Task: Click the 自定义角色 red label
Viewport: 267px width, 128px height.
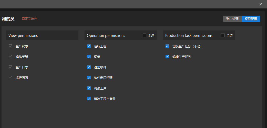Action: pyautogui.click(x=29, y=19)
